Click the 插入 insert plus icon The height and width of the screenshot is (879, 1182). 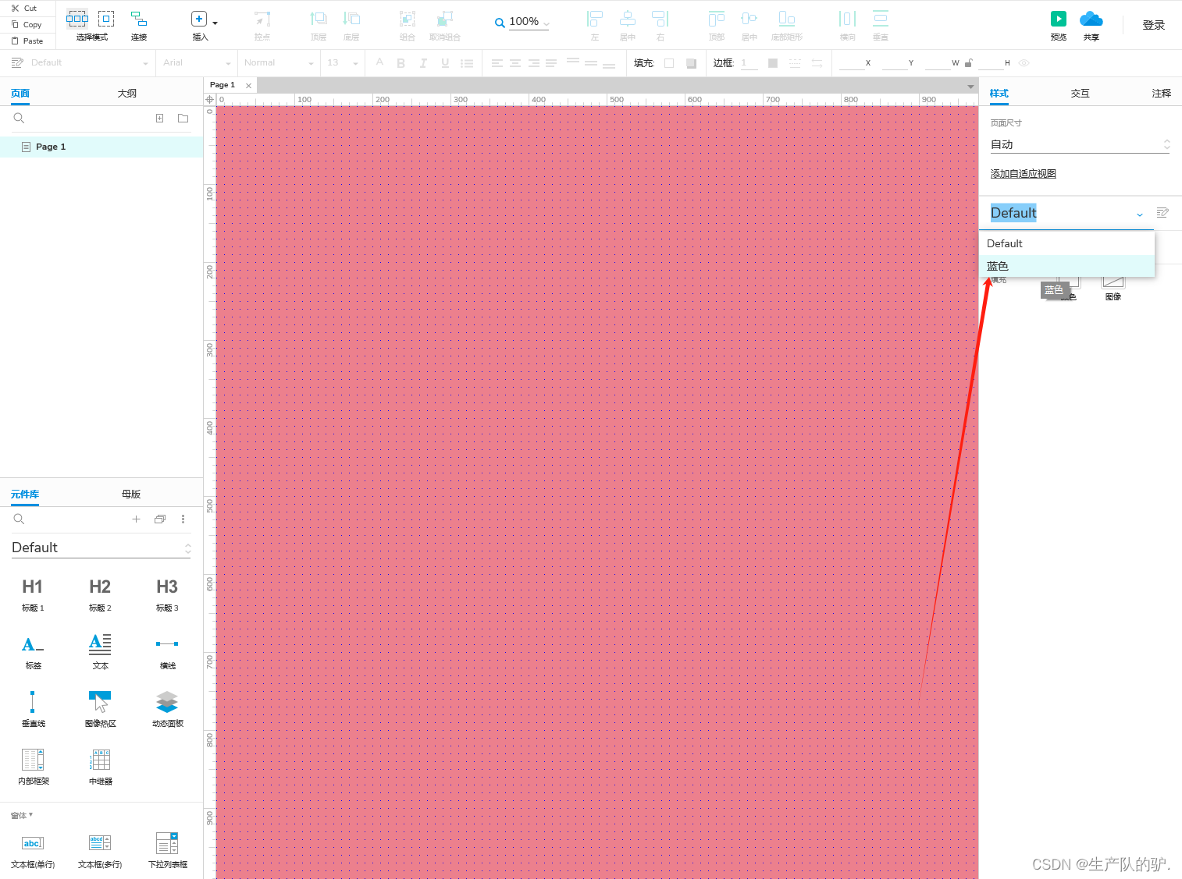click(x=199, y=19)
